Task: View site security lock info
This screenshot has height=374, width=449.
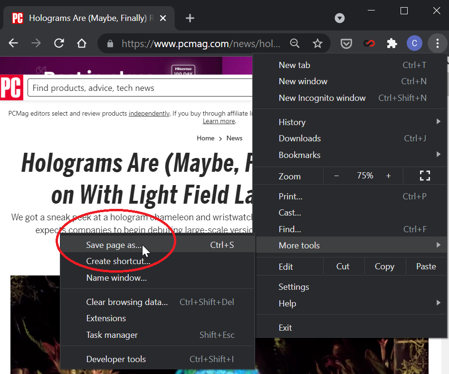Action: click(110, 44)
